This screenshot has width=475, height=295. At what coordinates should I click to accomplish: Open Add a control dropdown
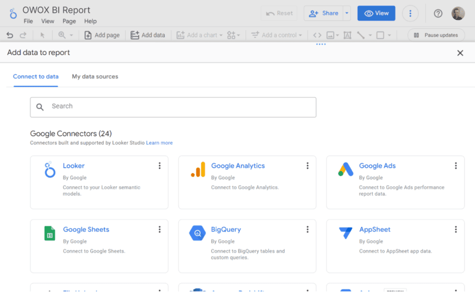click(276, 35)
